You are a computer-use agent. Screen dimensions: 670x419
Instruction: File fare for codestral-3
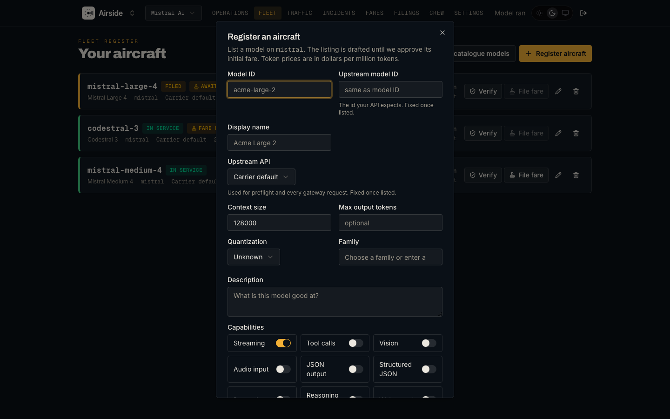pyautogui.click(x=526, y=133)
